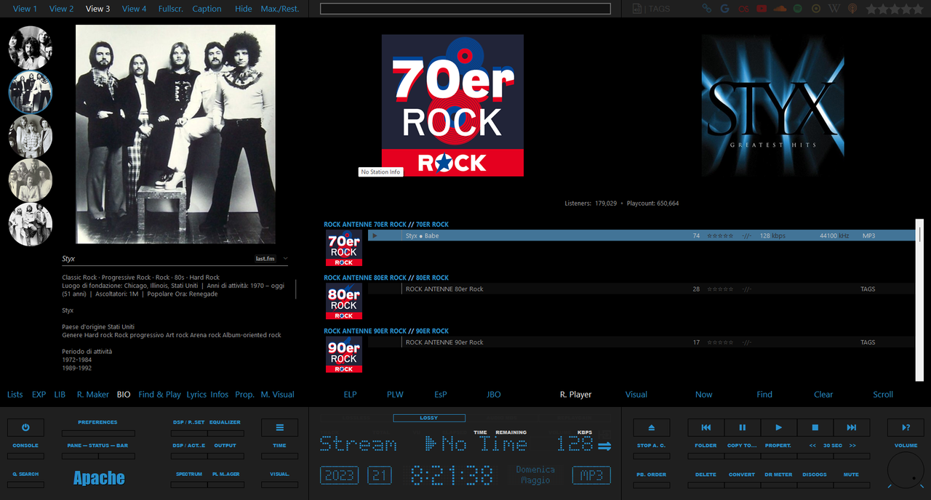Open the BIO panel tab

click(x=124, y=395)
